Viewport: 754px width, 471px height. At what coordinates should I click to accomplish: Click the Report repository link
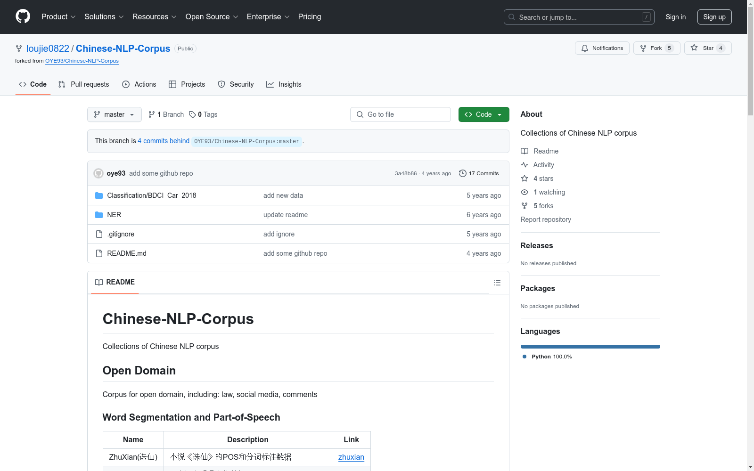point(546,219)
